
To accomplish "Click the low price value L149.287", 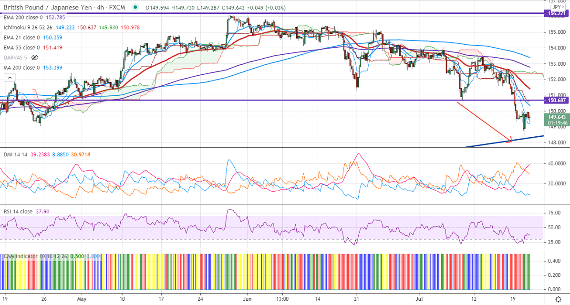I will [x=208, y=8].
